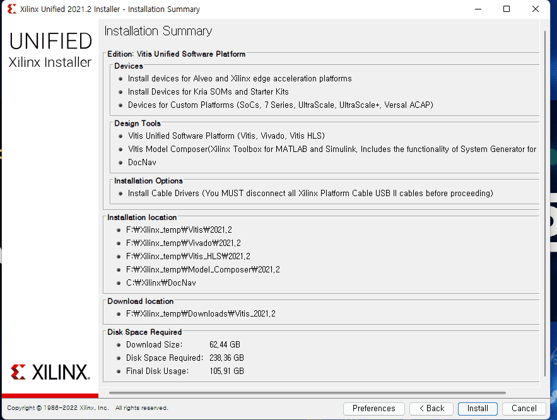Click the C:\Xilinx\DocNav install path
Screen dimensions: 557x420
[x=161, y=283]
